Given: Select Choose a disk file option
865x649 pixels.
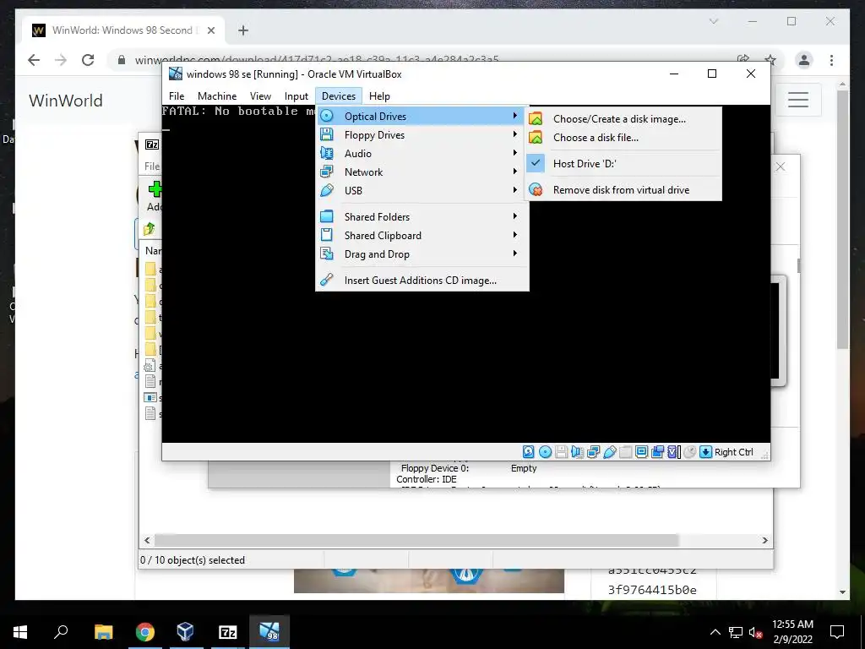Looking at the screenshot, I should tap(623, 138).
